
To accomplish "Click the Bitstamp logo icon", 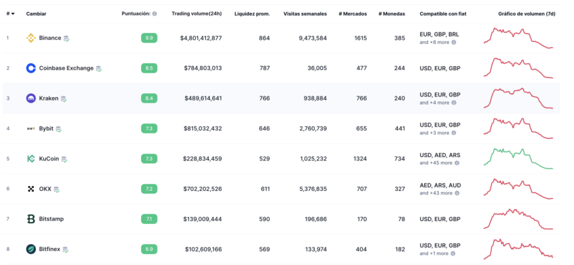I will click(x=31, y=219).
